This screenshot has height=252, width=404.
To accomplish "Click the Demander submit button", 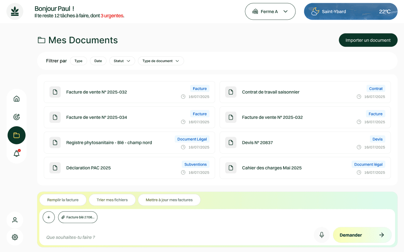I will [x=362, y=235].
